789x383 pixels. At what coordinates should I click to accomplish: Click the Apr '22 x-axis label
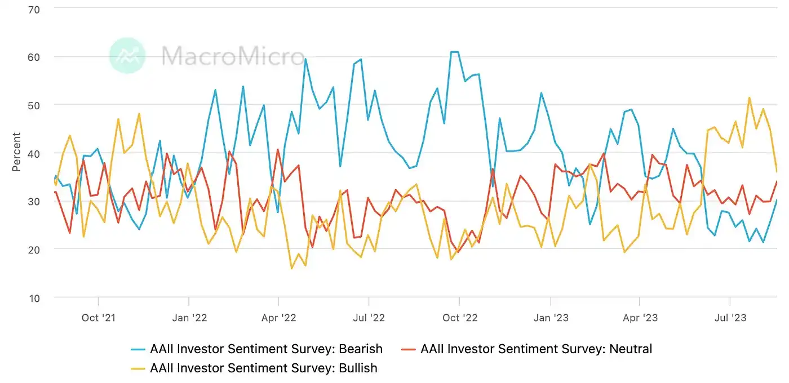coord(278,318)
